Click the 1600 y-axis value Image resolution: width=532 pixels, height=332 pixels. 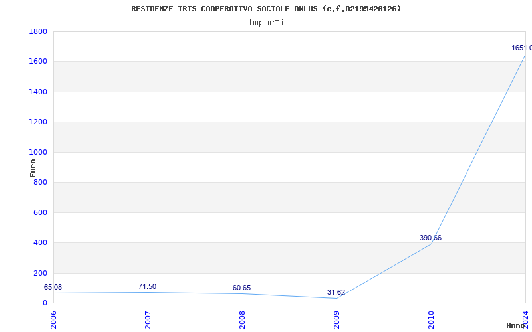click(x=38, y=62)
